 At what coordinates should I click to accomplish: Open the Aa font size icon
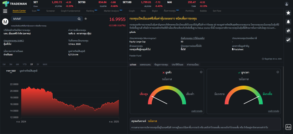click(288, 127)
